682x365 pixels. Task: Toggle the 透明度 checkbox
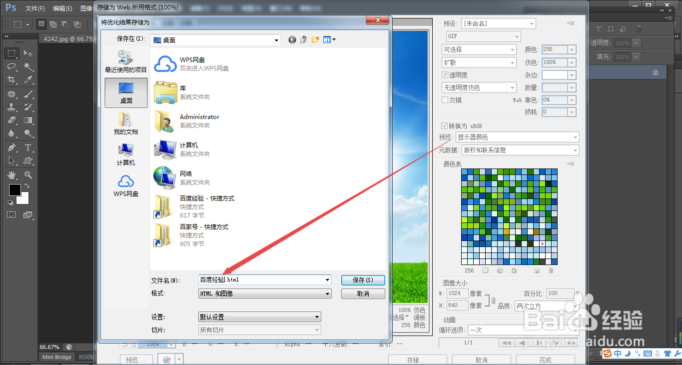[445, 75]
